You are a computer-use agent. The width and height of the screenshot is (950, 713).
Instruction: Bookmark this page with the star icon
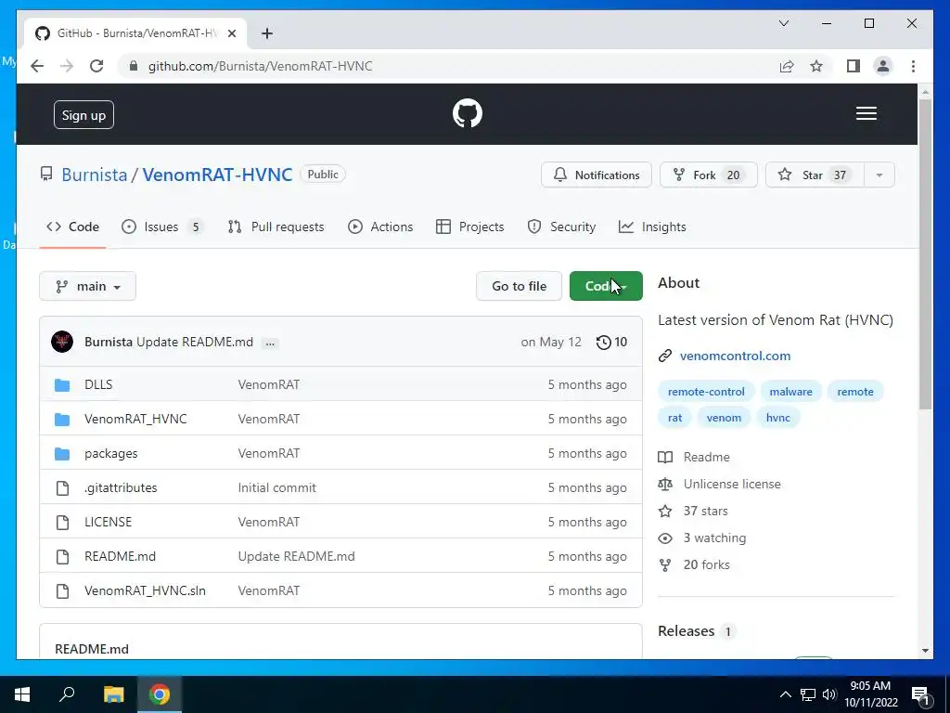point(816,66)
